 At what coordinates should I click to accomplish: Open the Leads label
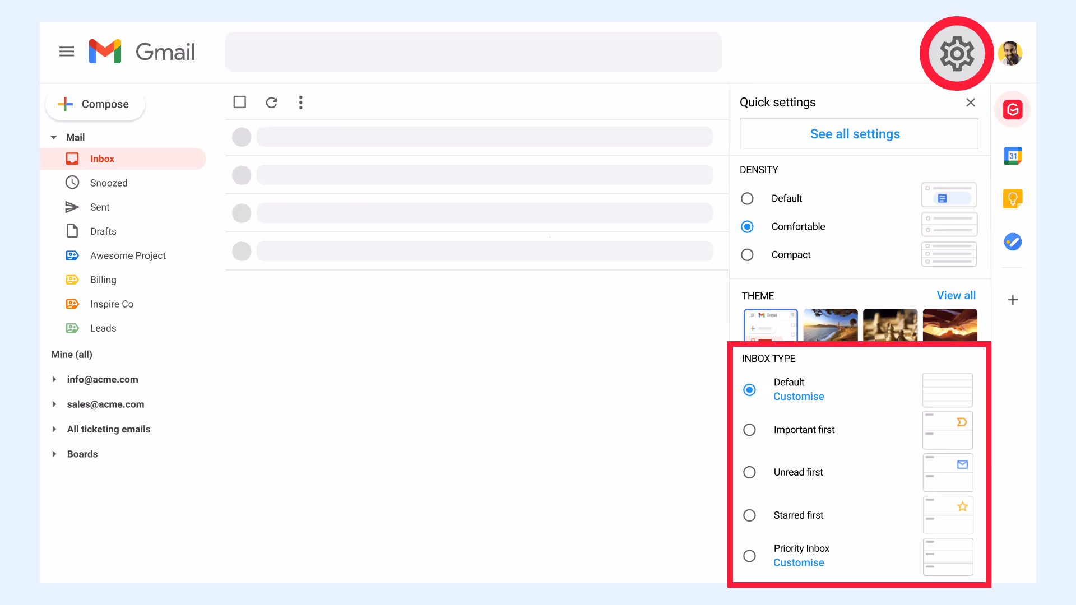pyautogui.click(x=103, y=328)
